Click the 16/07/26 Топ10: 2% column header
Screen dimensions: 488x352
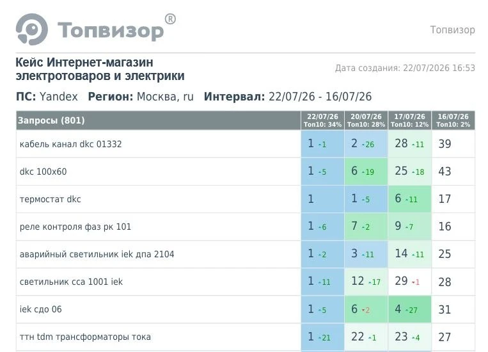coord(453,120)
